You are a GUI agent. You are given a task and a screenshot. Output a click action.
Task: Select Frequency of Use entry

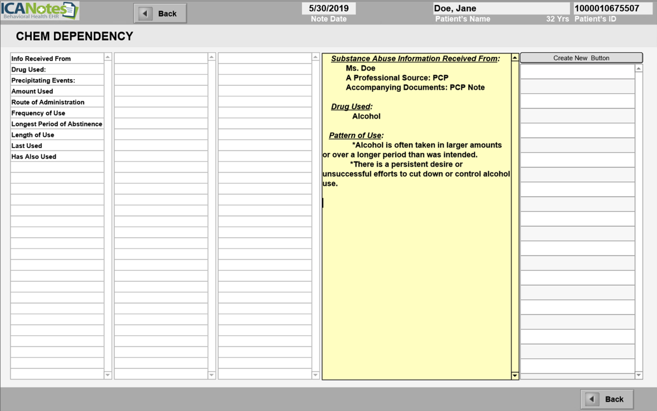(x=56, y=113)
